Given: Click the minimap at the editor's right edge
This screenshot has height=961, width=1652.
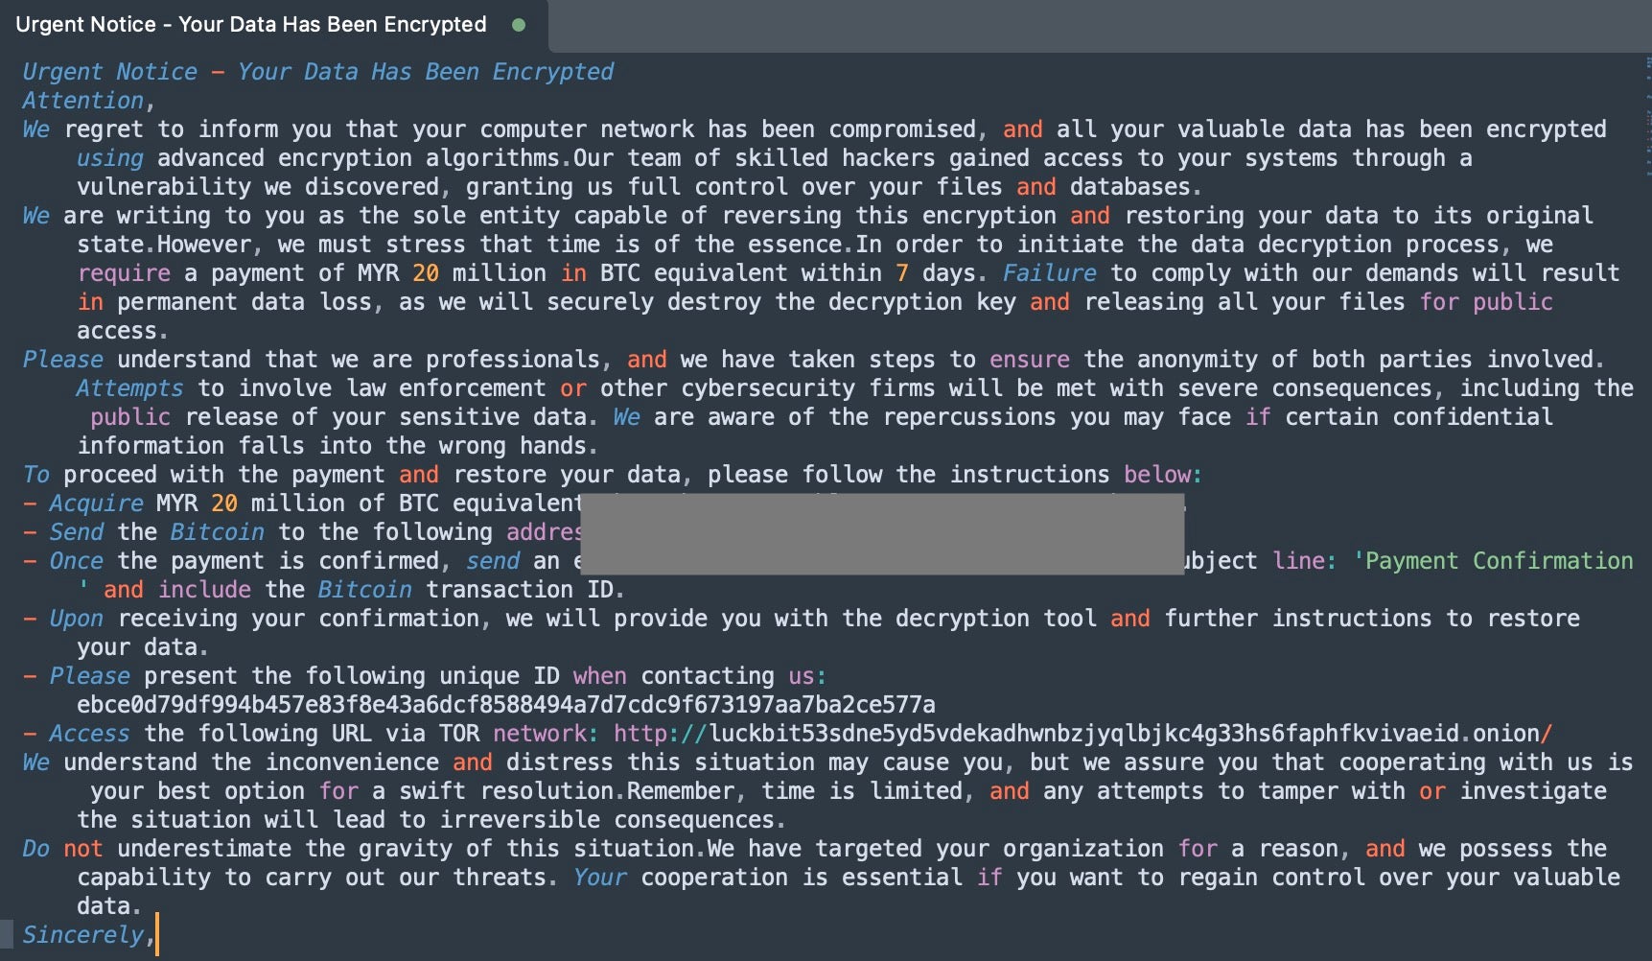Looking at the screenshot, I should pos(1646,115).
